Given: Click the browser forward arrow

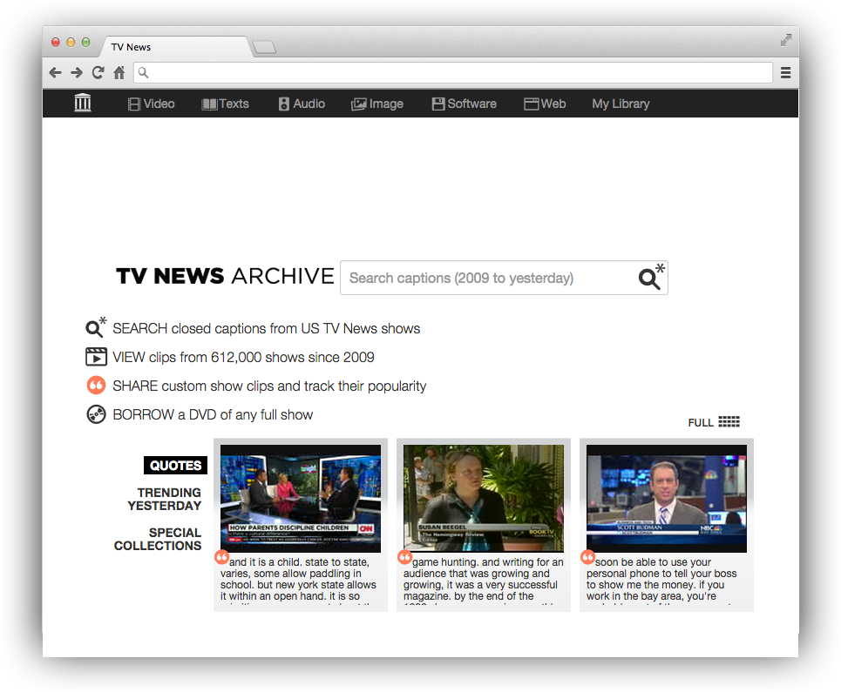Looking at the screenshot, I should click(x=77, y=72).
